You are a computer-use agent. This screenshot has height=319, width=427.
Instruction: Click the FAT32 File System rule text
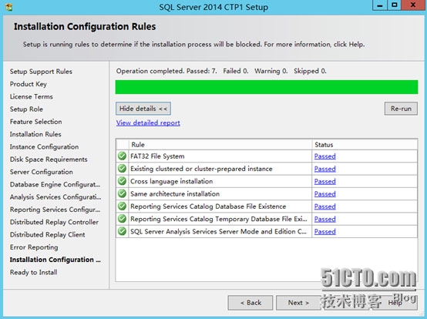pos(157,156)
